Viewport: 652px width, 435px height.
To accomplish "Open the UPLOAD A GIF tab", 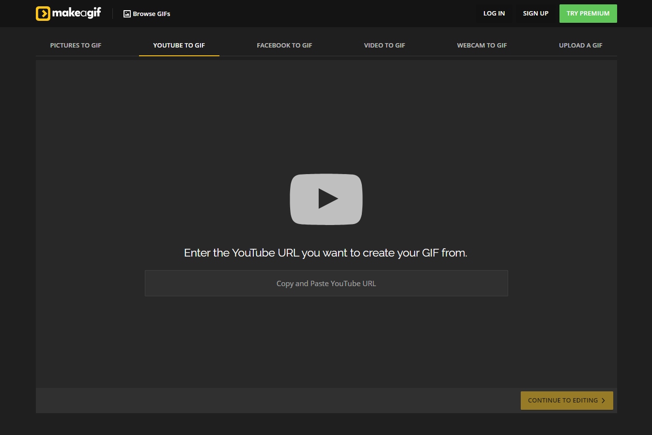I will [x=580, y=45].
